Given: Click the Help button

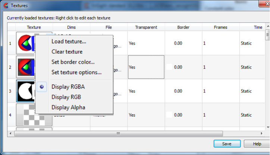Looking at the screenshot, I should tap(257, 144).
